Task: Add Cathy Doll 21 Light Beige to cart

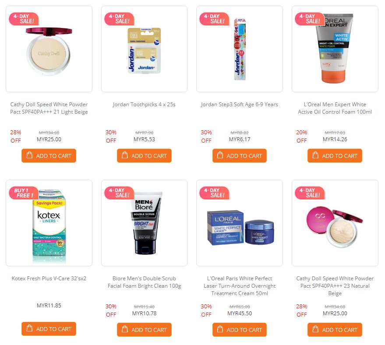Action: pyautogui.click(x=49, y=156)
